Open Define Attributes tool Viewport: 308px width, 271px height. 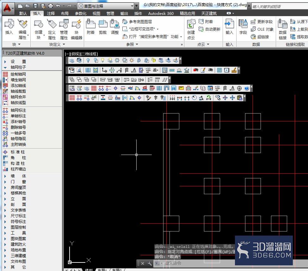52,29
